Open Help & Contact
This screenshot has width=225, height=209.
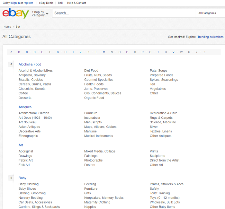point(76,3)
